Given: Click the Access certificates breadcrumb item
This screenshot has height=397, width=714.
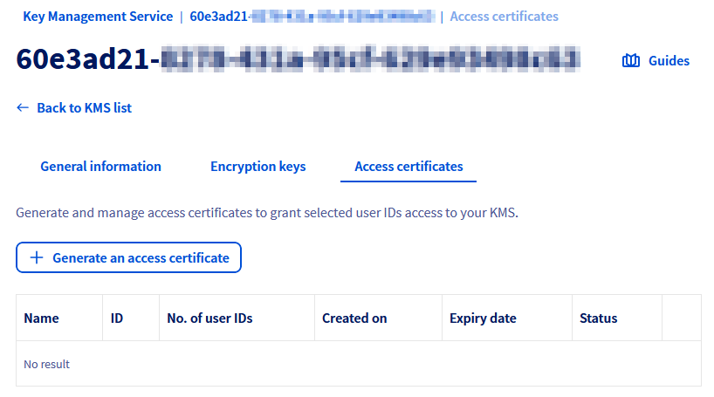Looking at the screenshot, I should 504,17.
